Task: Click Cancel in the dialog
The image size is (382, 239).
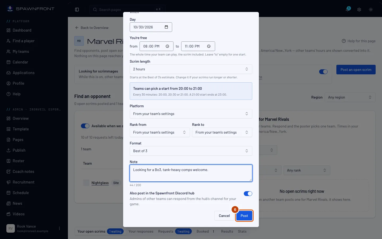Action: coord(224,216)
